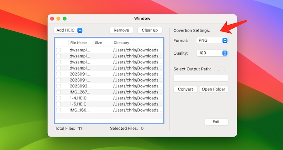283x150 pixels.
Task: Click the Convert button
Action: click(x=185, y=89)
